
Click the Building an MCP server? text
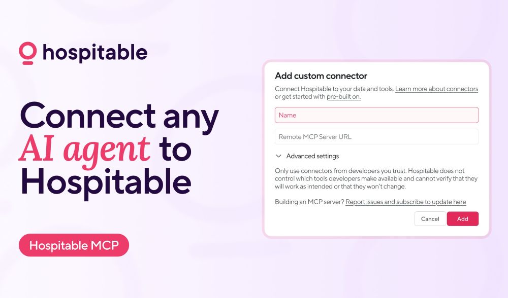[x=309, y=202]
